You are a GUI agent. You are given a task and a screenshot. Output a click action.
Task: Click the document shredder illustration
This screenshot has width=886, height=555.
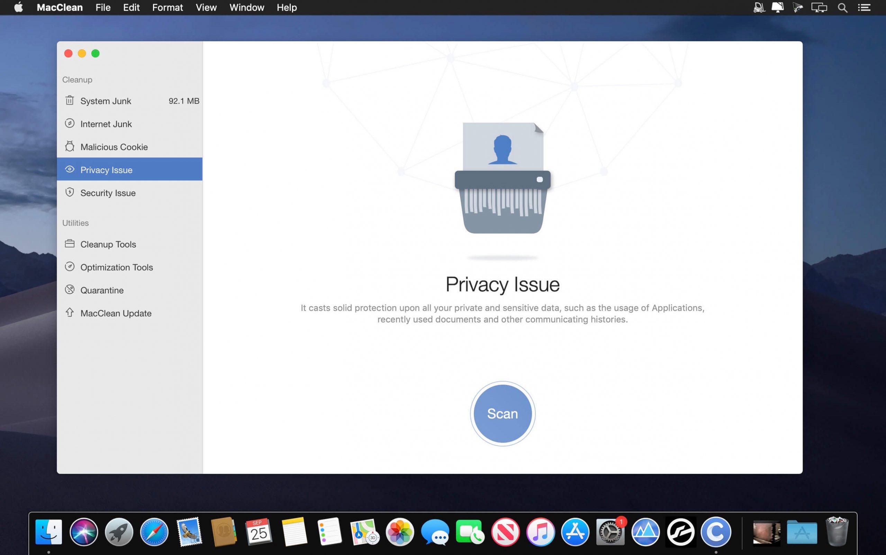click(502, 178)
